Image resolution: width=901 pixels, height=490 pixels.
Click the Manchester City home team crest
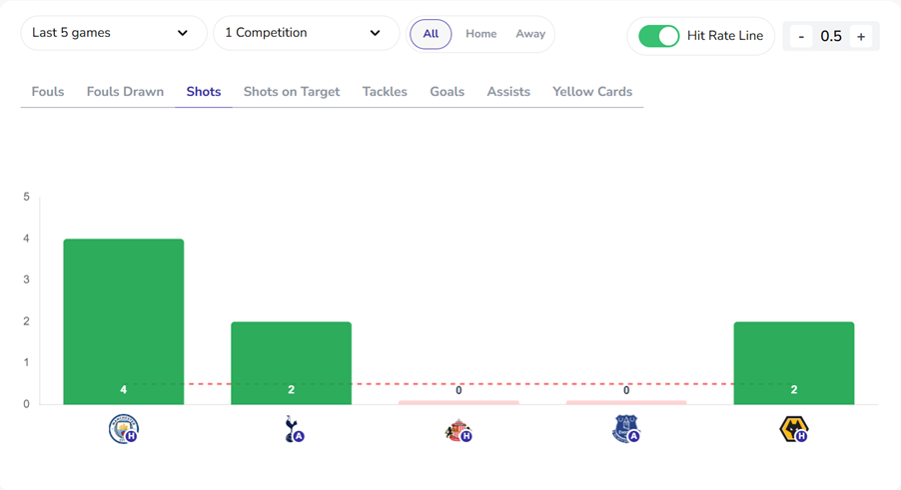[123, 429]
